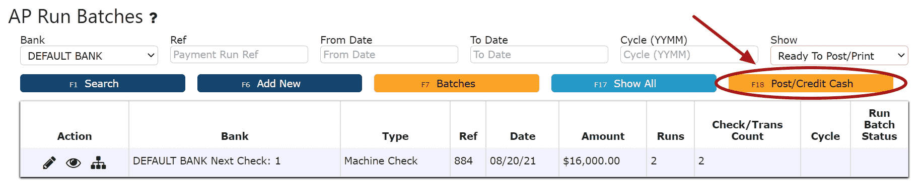The image size is (923, 187).
Task: Select the Cycle (YYMM) input field
Action: pos(689,55)
